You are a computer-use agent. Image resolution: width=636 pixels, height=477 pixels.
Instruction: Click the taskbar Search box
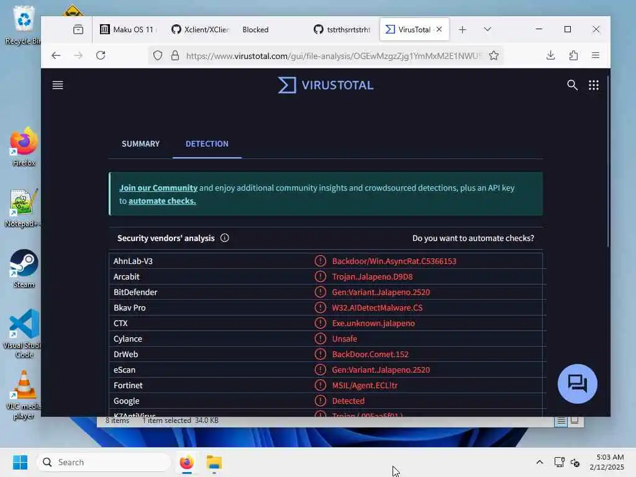[104, 462]
